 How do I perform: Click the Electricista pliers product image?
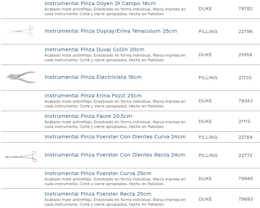(x=21, y=77)
